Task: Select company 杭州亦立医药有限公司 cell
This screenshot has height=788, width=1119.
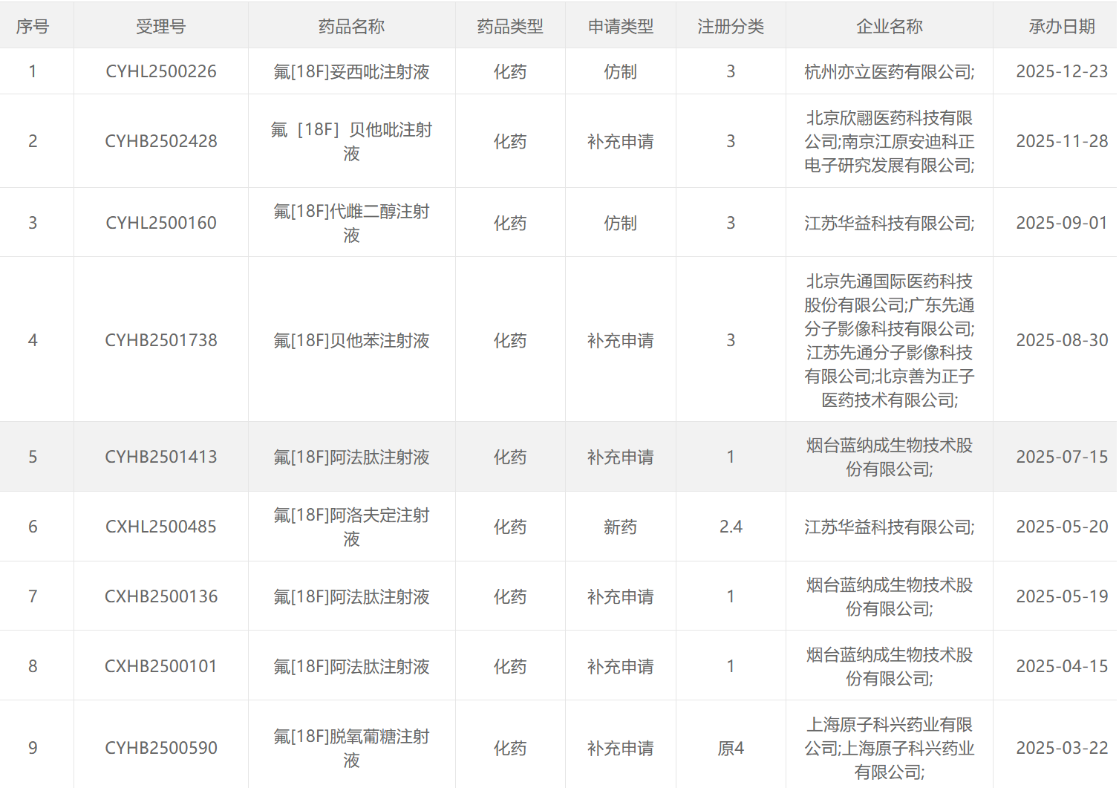Action: pyautogui.click(x=889, y=72)
